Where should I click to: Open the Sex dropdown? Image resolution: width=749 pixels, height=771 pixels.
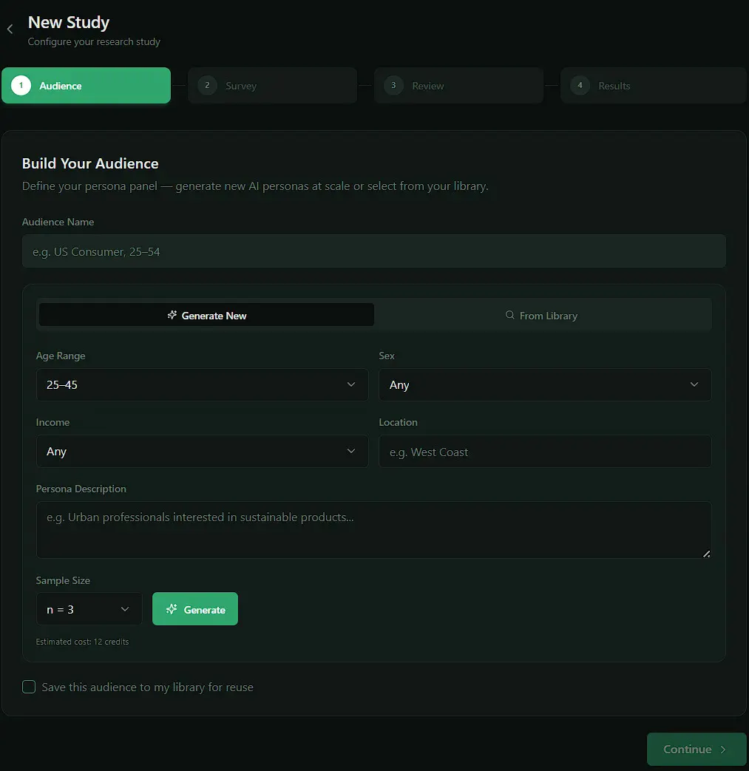[545, 384]
